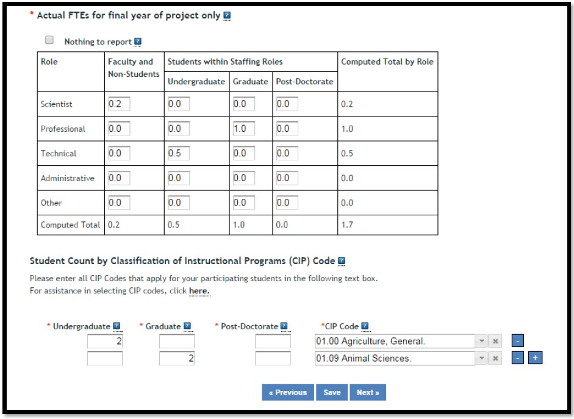Image resolution: width=574 pixels, height=419 pixels.
Task: Open help icon beside Actual FTEs heading
Action: pyautogui.click(x=227, y=16)
